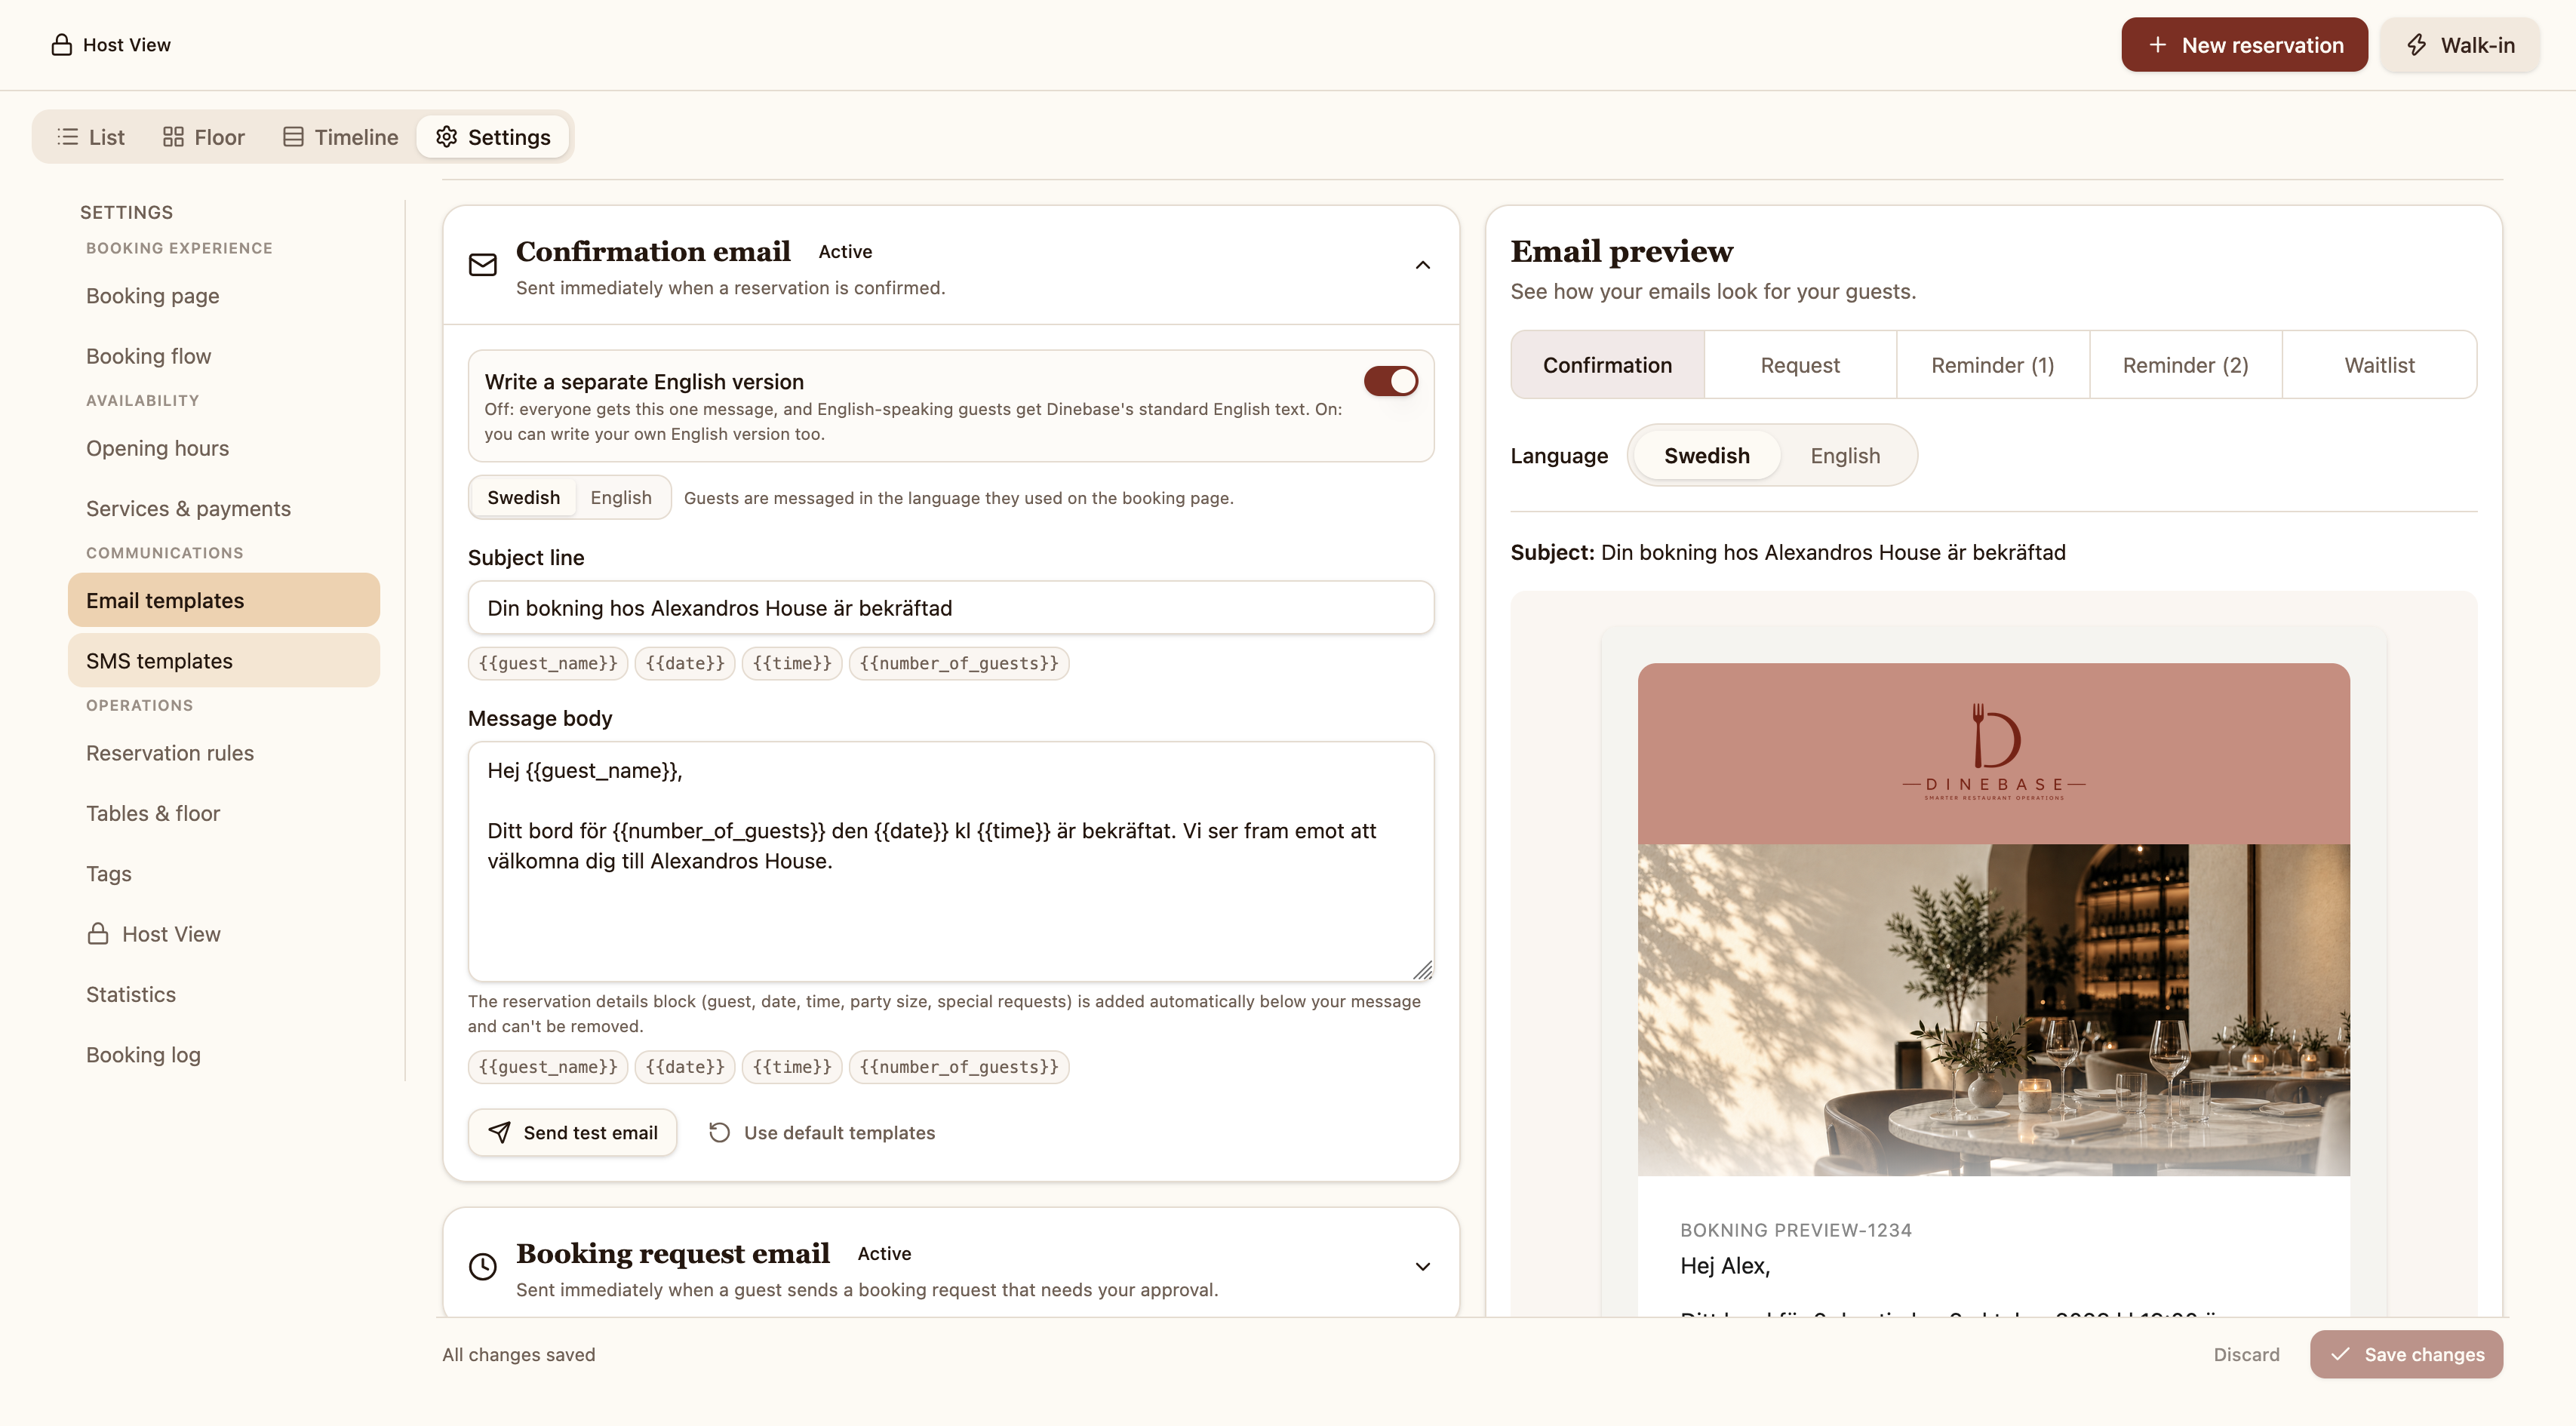
Task: Expand the Booking request email section
Action: pos(1422,1267)
